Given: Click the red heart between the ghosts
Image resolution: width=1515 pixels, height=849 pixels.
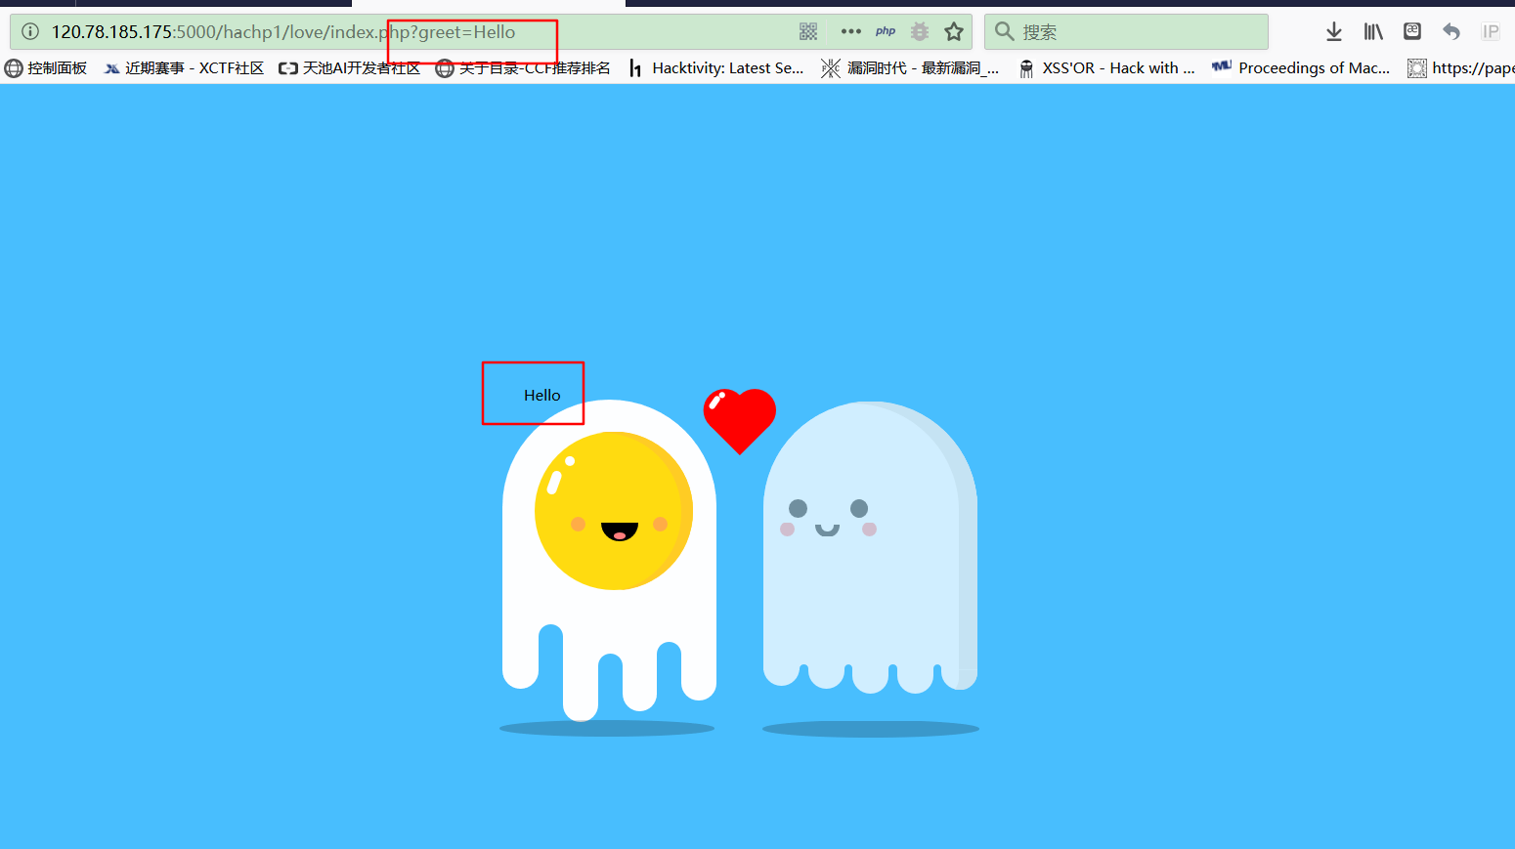Looking at the screenshot, I should point(740,417).
